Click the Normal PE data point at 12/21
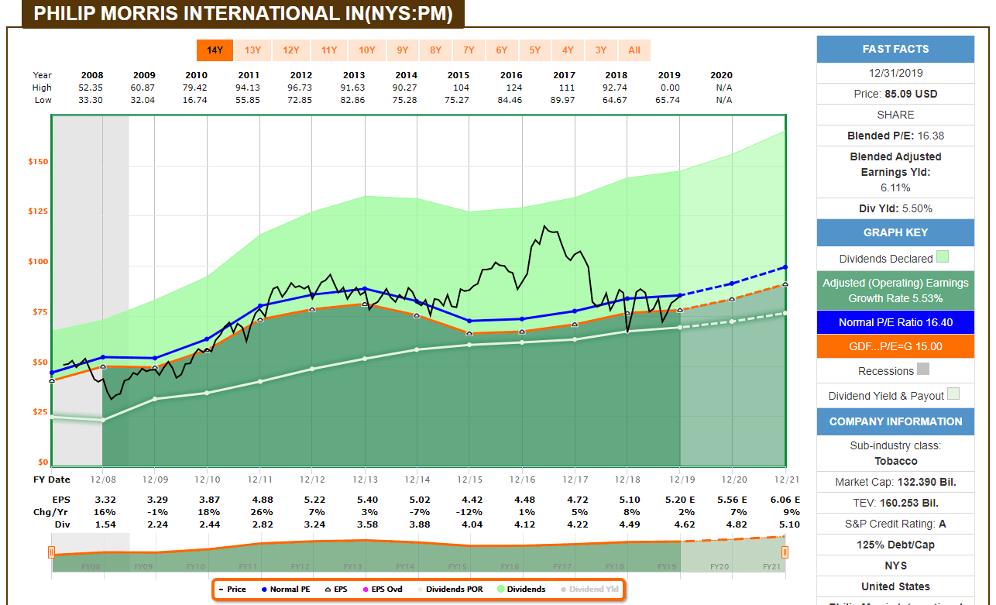This screenshot has width=996, height=605. click(785, 267)
